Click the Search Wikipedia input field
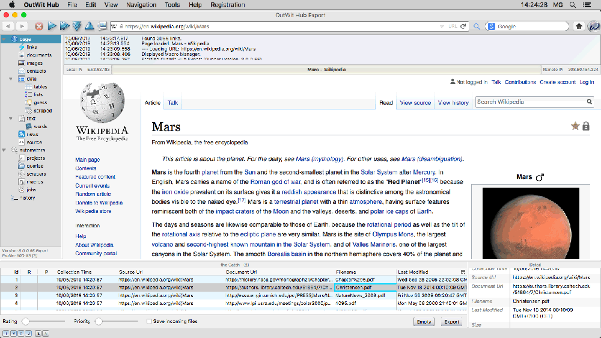The image size is (601, 338). click(x=531, y=102)
